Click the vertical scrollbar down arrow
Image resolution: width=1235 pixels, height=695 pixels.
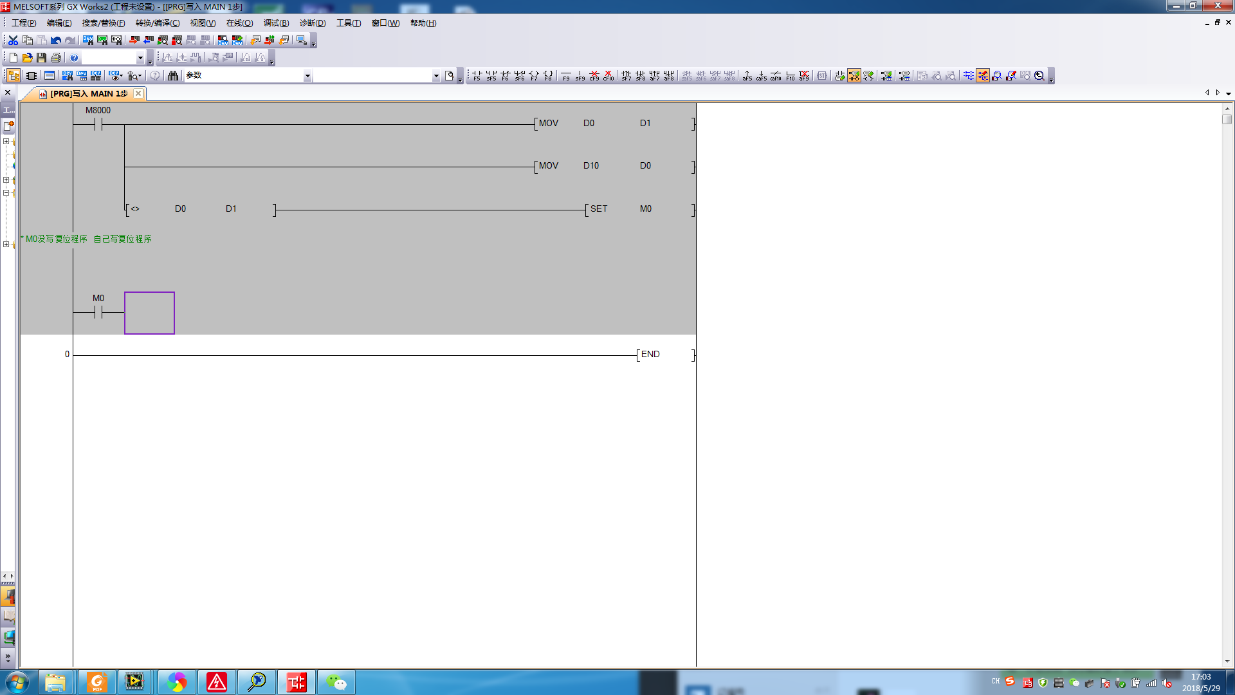tap(1227, 661)
